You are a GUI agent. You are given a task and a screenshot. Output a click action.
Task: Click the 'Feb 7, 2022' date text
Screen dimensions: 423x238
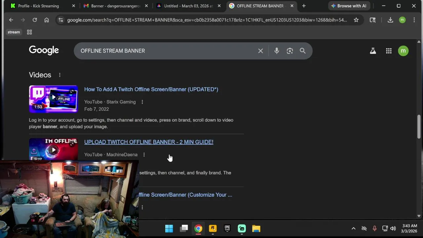click(96, 109)
